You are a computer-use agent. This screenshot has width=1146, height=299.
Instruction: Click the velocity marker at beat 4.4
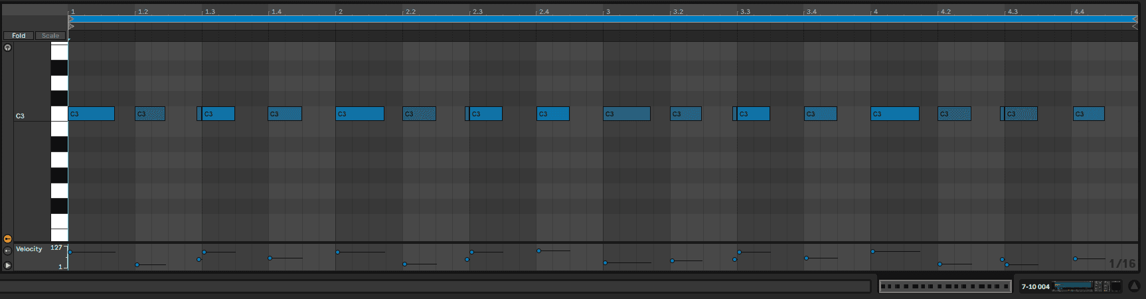tap(1076, 258)
